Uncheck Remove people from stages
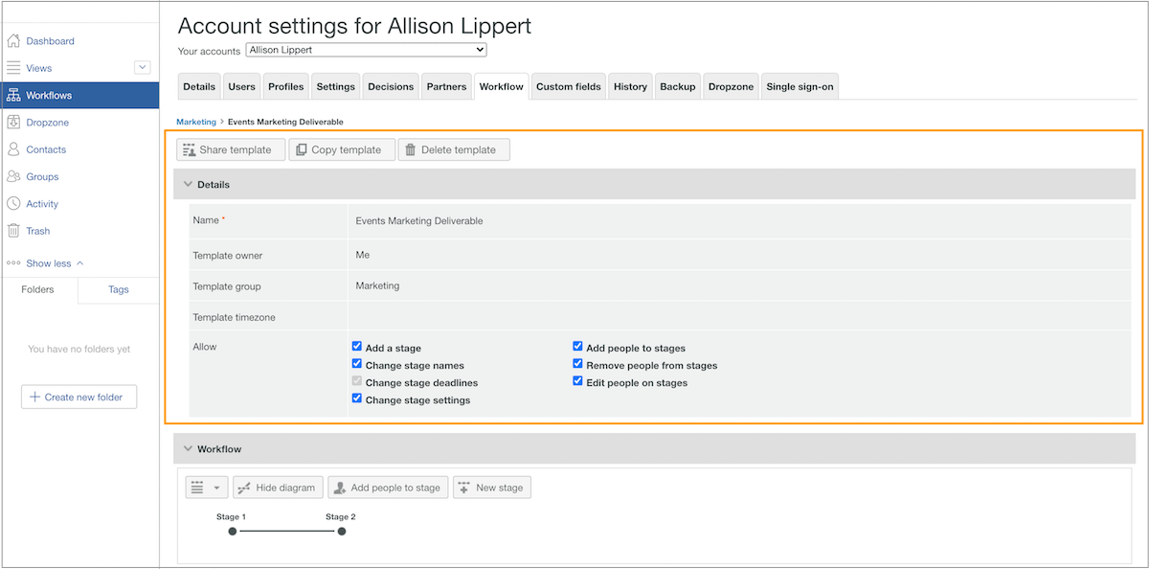 (577, 363)
